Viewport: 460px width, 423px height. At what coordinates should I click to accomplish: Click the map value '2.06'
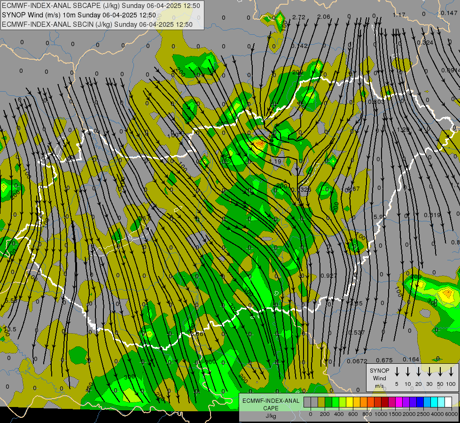click(324, 17)
